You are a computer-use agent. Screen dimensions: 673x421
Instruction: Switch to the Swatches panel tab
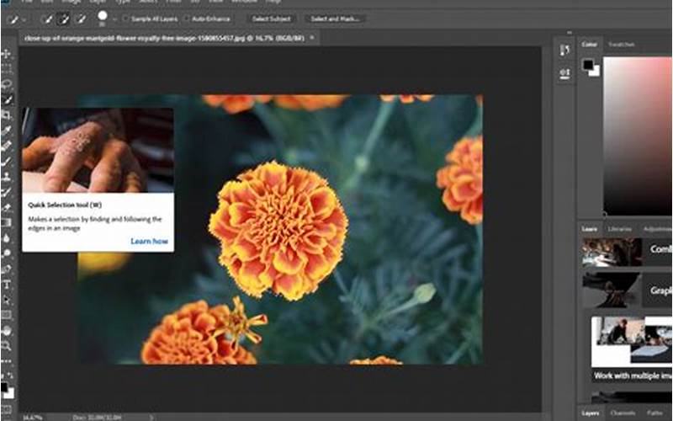click(621, 45)
